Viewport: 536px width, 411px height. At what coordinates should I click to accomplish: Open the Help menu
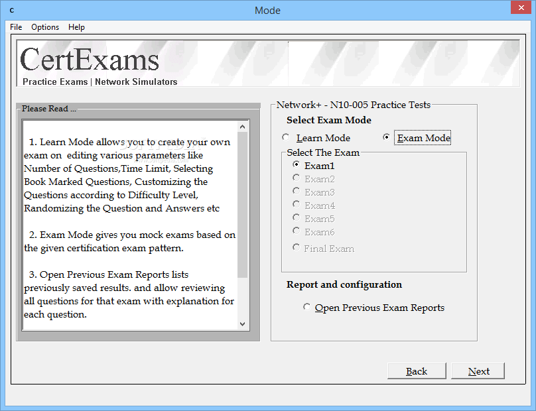[76, 27]
